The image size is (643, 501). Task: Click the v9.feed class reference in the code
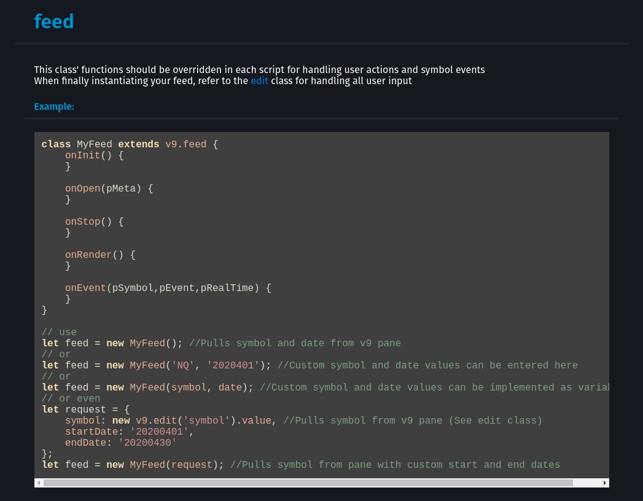185,144
